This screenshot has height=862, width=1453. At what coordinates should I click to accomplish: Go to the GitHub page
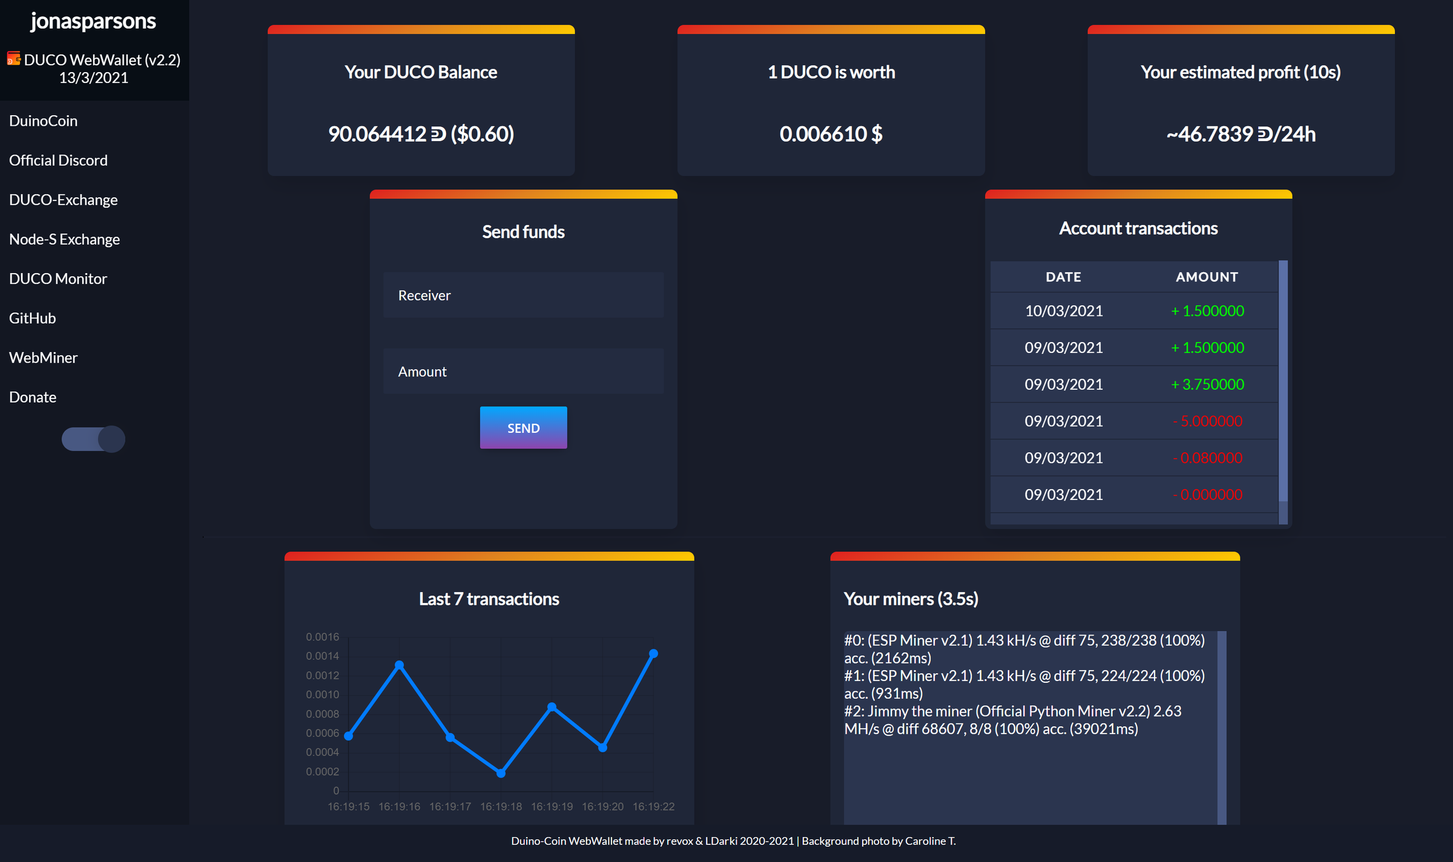(x=32, y=318)
